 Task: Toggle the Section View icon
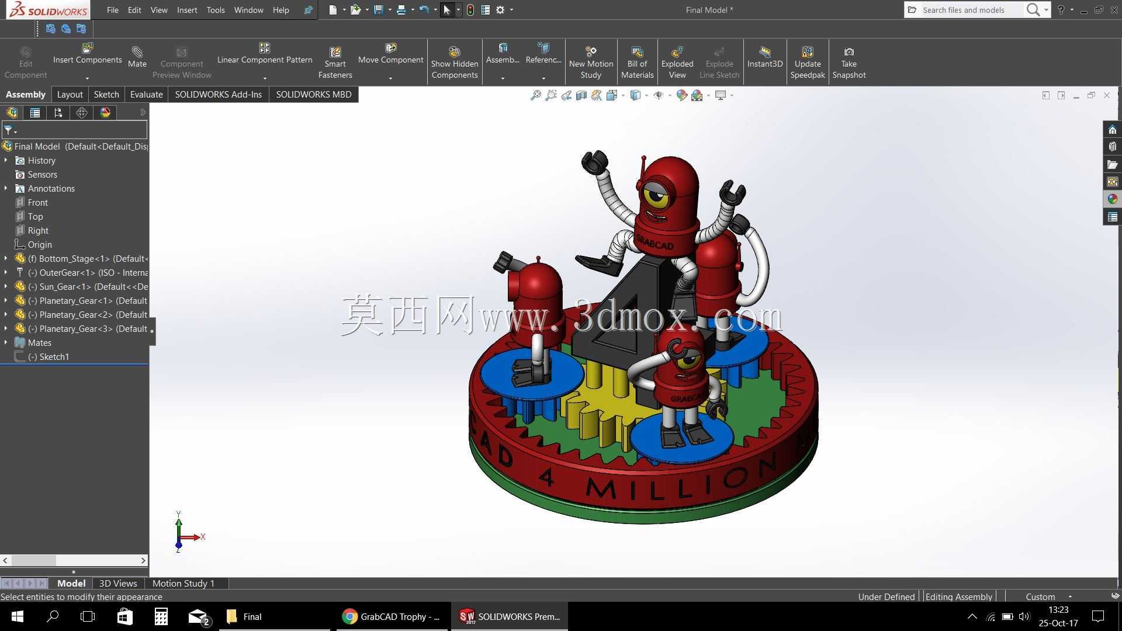coord(581,95)
